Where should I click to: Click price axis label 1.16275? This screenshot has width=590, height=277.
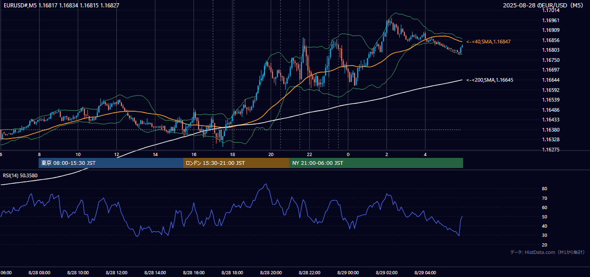[550, 150]
